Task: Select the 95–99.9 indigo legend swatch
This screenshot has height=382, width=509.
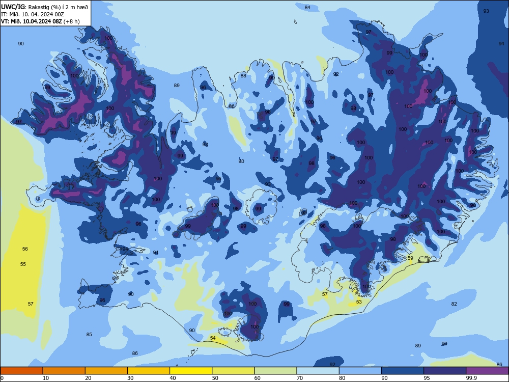Action: pyautogui.click(x=445, y=371)
